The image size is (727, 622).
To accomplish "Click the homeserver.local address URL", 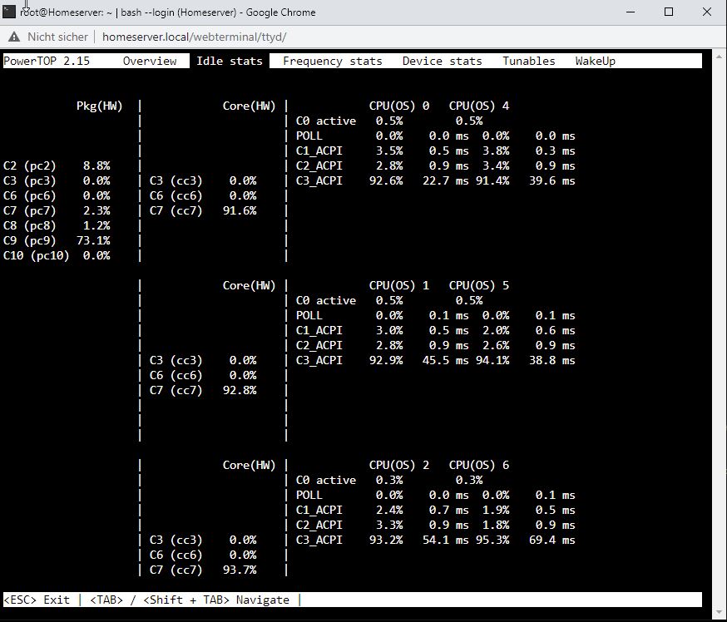I will (x=195, y=37).
